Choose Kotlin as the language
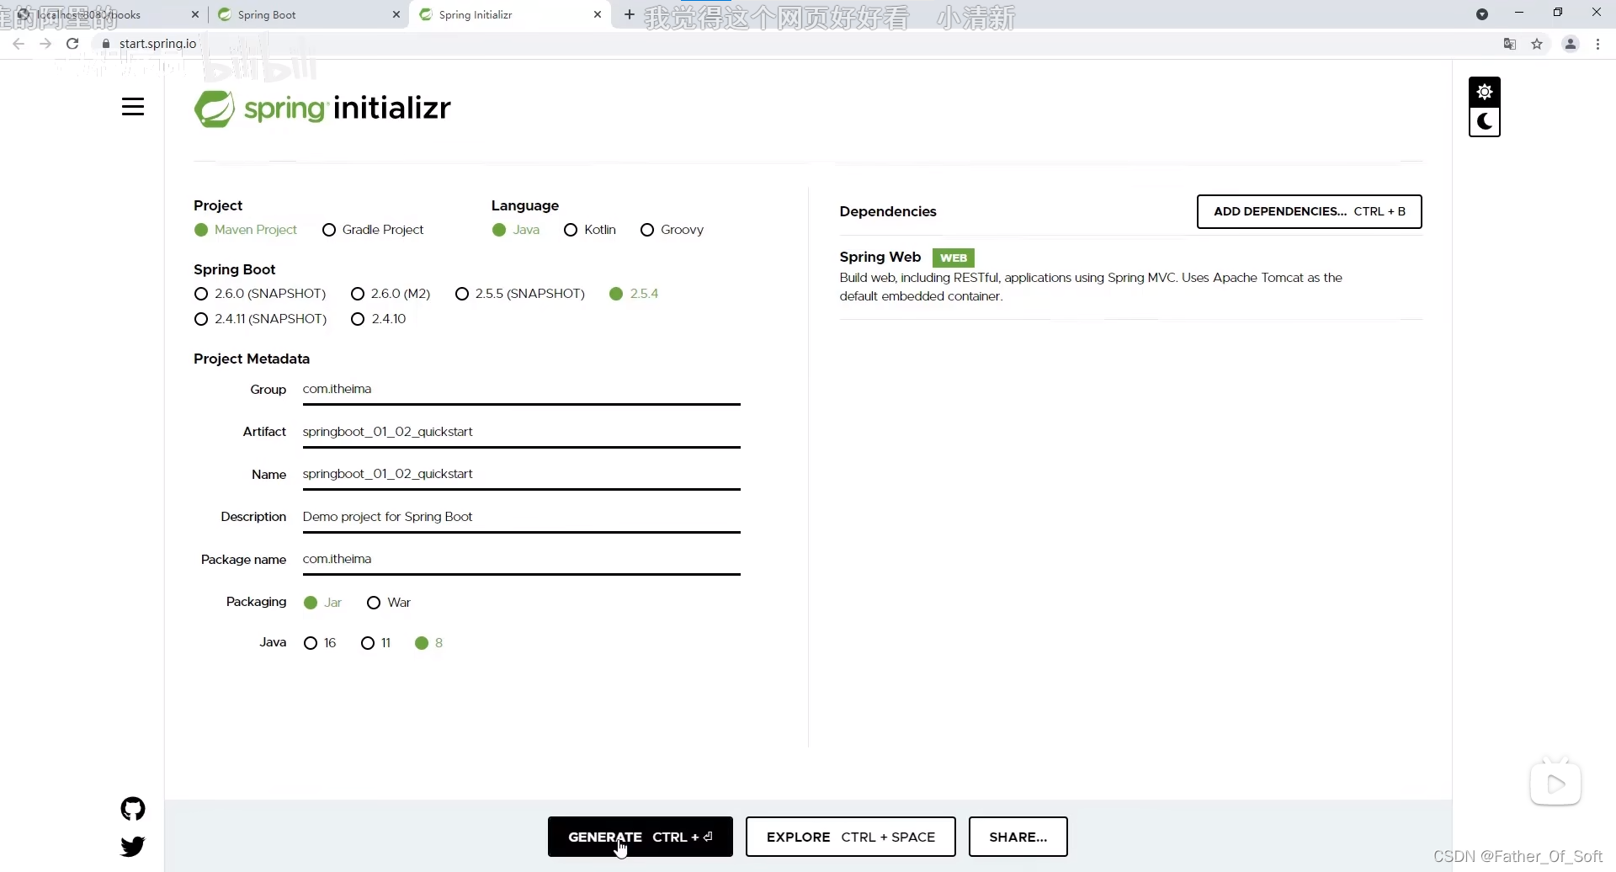Viewport: 1616px width, 872px height. point(590,230)
